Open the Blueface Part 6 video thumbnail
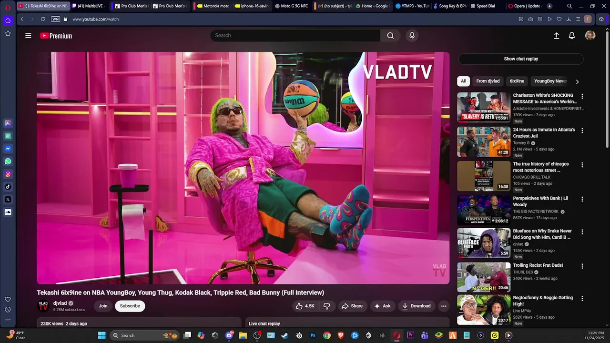Viewport: 610px width, 343px height. [484, 243]
